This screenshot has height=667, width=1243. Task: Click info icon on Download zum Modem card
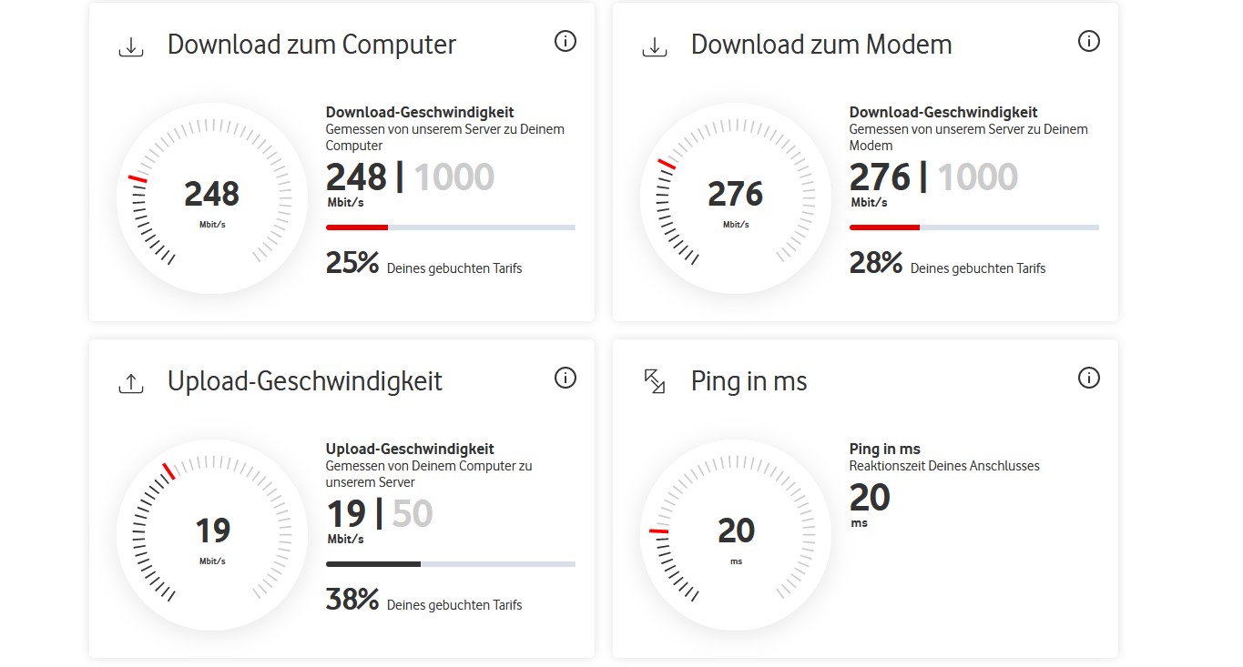click(1089, 41)
